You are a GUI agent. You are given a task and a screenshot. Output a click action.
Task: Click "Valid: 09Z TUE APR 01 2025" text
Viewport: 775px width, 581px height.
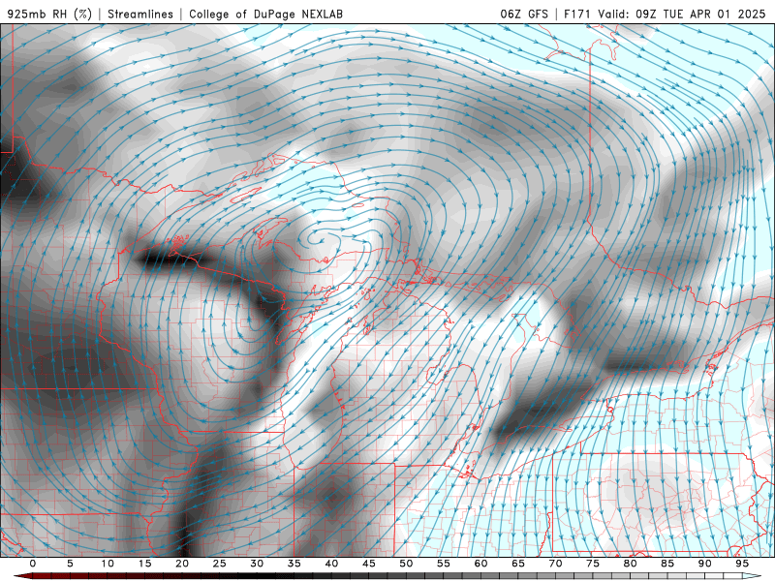(x=682, y=14)
